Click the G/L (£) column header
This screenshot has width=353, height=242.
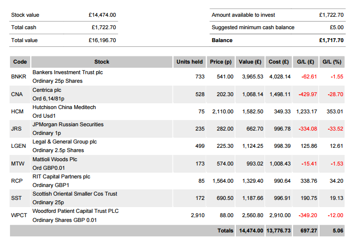tap(306, 62)
